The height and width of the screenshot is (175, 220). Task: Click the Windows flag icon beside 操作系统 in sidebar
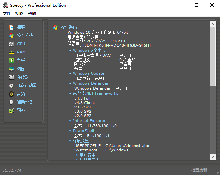click(x=11, y=36)
